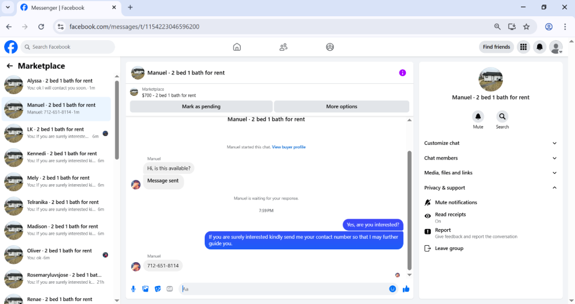Click the Mute bell icon in chat details
This screenshot has width=575, height=304.
478,117
